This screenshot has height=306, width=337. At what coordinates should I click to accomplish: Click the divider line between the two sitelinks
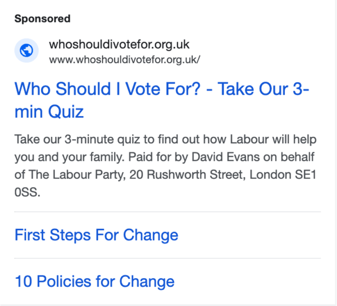[168, 258]
